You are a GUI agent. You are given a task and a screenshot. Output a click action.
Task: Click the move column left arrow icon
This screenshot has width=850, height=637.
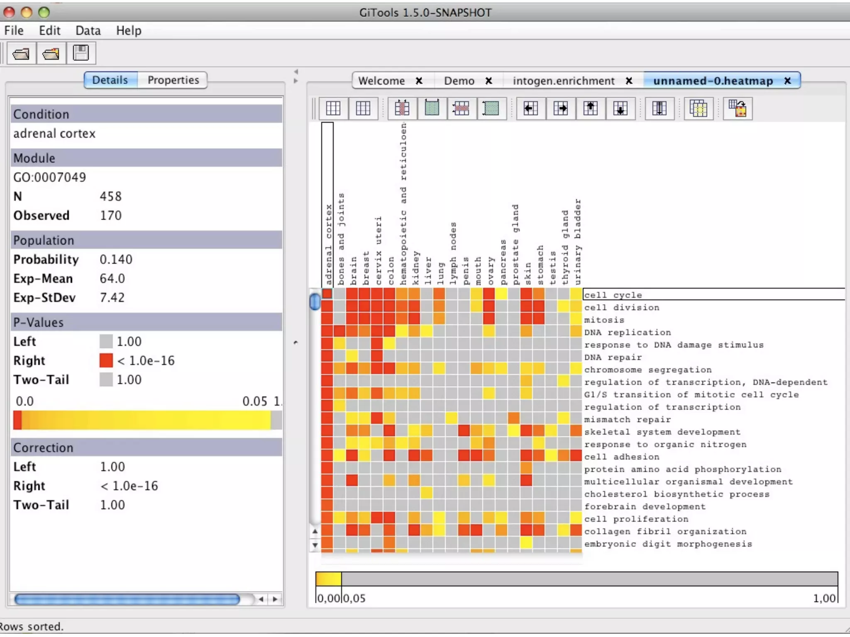click(530, 109)
